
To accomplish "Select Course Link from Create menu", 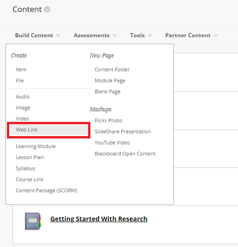I will tap(30, 179).
